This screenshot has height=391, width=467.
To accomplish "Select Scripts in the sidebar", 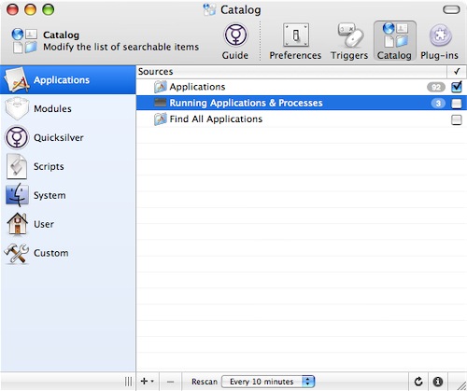I will click(x=68, y=166).
